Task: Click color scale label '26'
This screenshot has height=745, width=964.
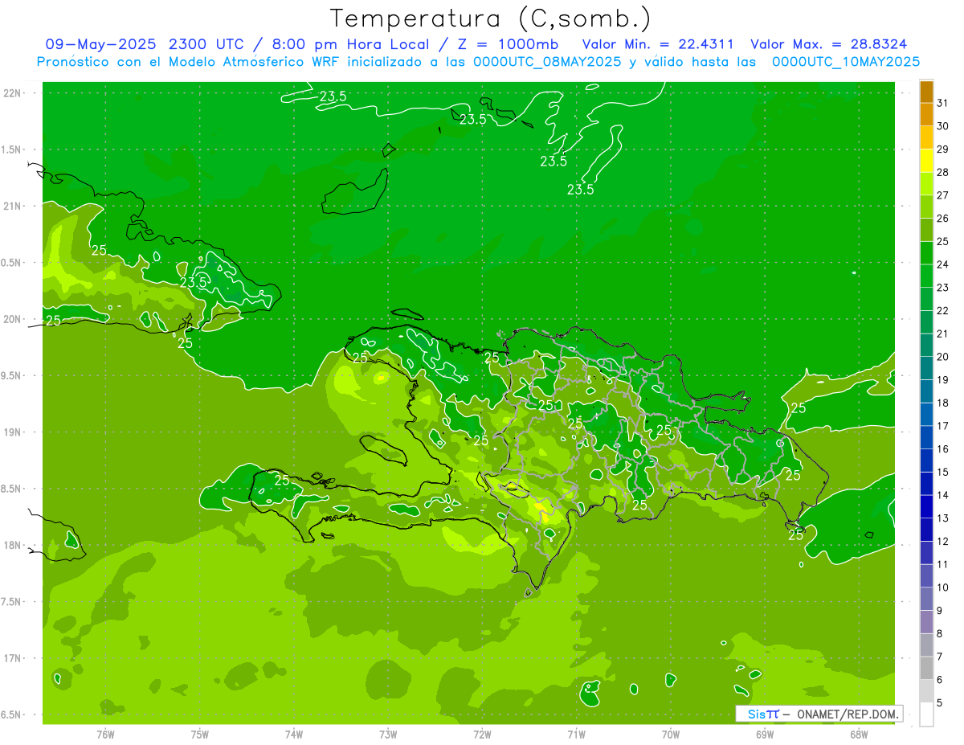Action: (943, 219)
